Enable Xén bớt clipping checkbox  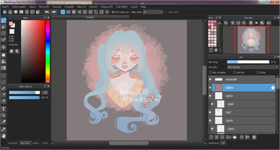tap(234, 73)
